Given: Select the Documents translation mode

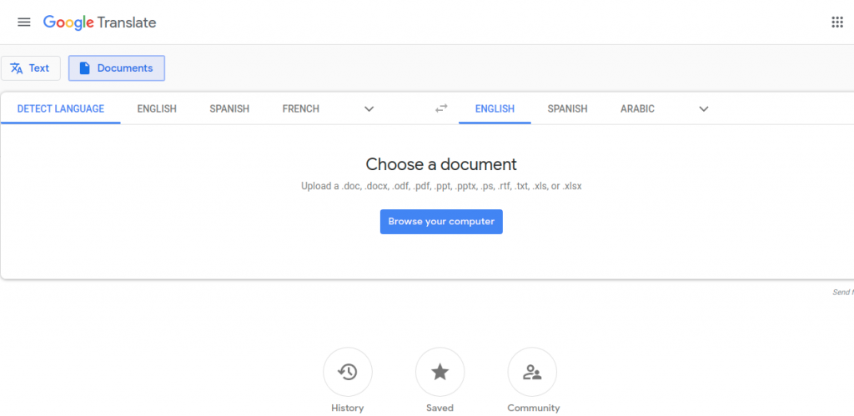Looking at the screenshot, I should click(117, 68).
